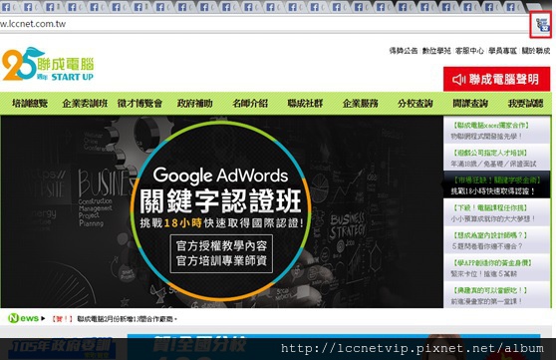
Task: Open the 遊戲公司指定人才培訓 sidebar item
Action: tap(496, 158)
